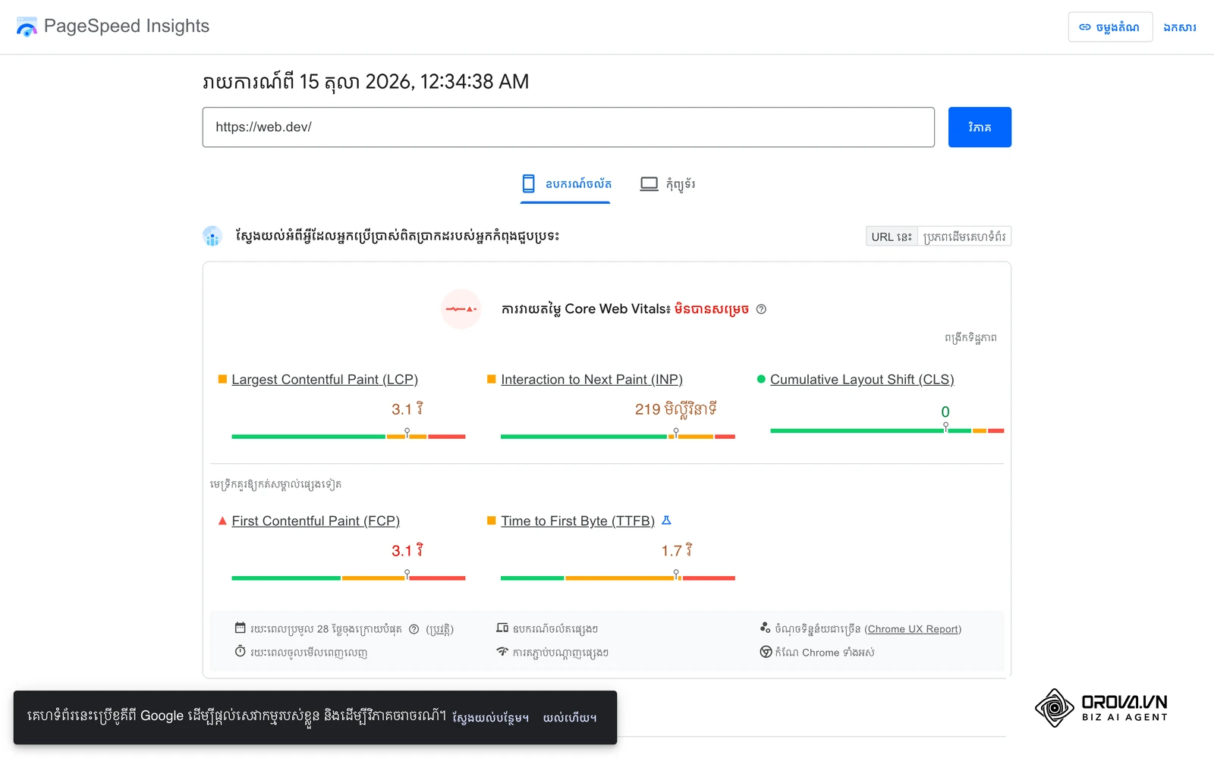Click the INP distribution bar
The image size is (1214, 758).
click(618, 437)
